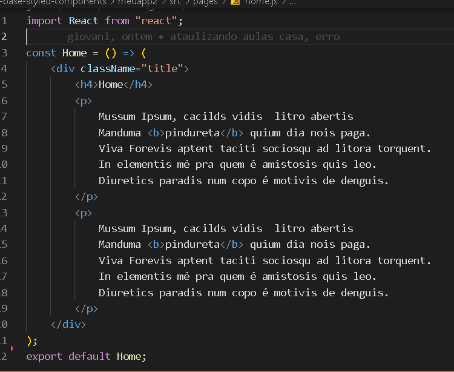Click the "=>" arrow operator

click(128, 53)
